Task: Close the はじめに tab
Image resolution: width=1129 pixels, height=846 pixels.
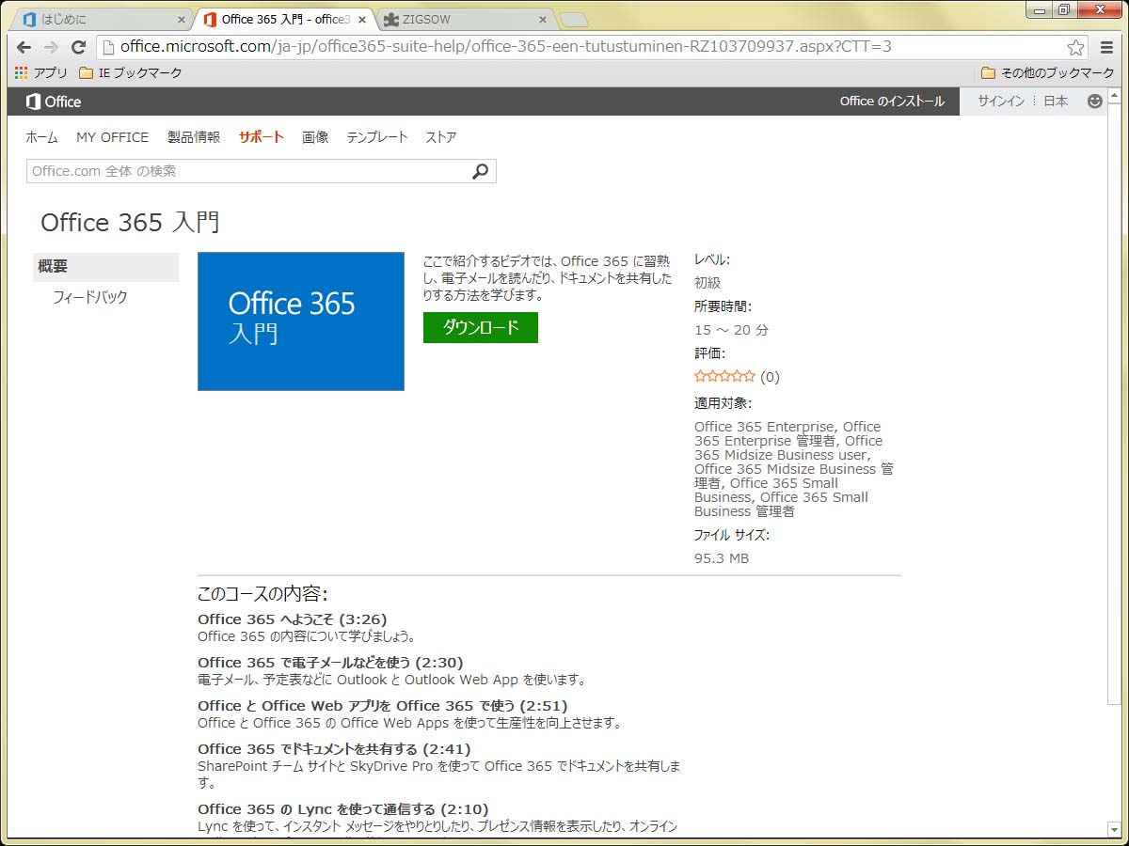Action: [x=182, y=20]
